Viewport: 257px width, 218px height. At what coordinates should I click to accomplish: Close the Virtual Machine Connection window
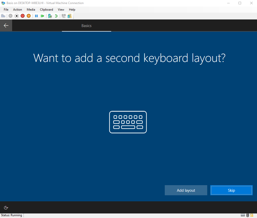[251, 3]
